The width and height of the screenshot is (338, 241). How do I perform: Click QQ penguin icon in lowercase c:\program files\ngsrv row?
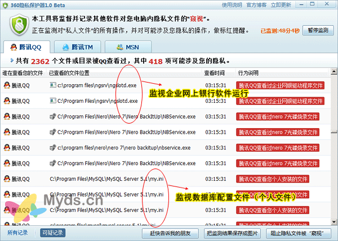click(7, 85)
